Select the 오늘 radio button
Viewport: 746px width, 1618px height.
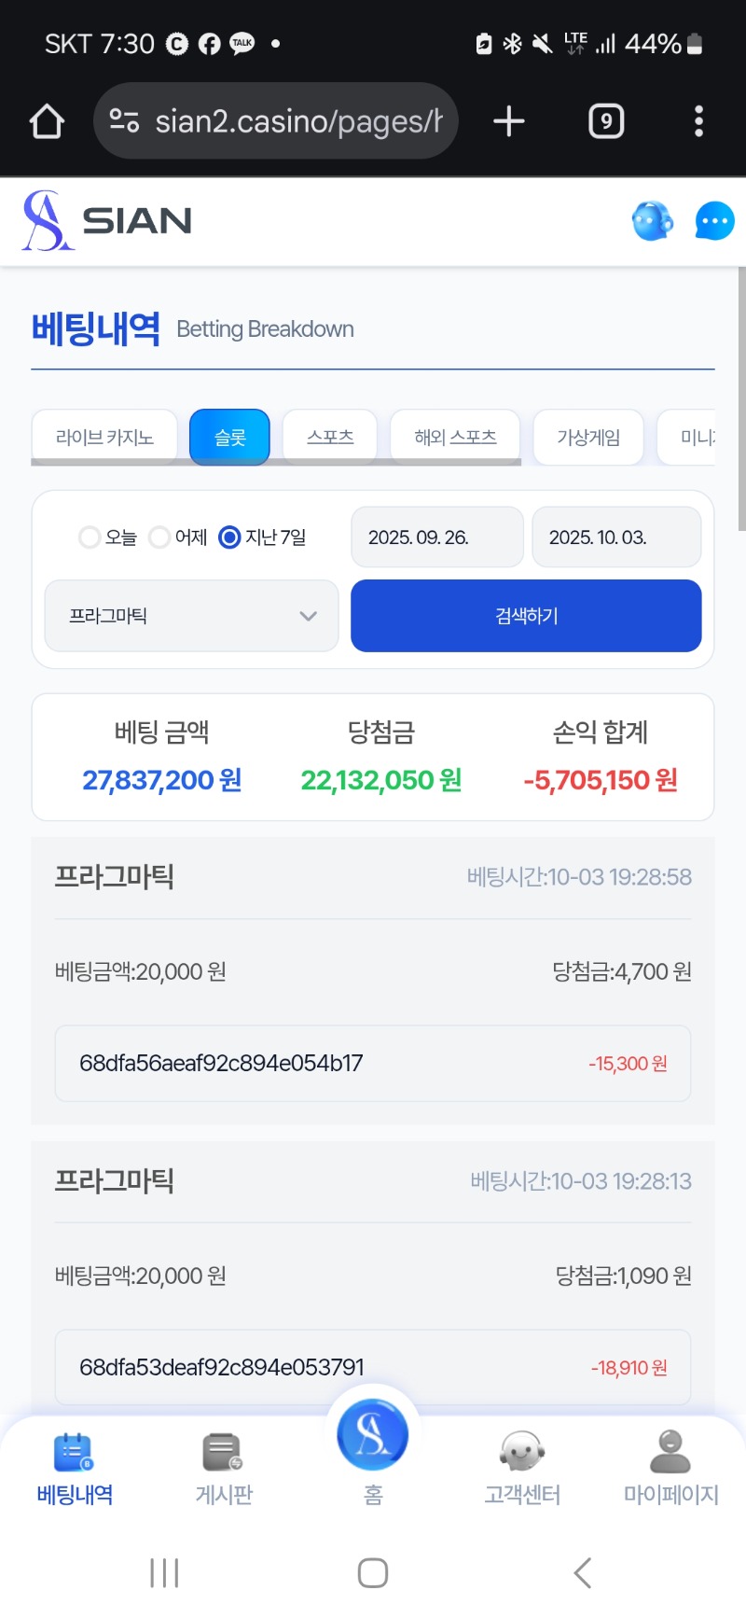click(x=90, y=537)
